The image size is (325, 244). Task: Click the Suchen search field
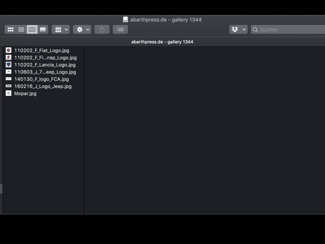[288, 30]
